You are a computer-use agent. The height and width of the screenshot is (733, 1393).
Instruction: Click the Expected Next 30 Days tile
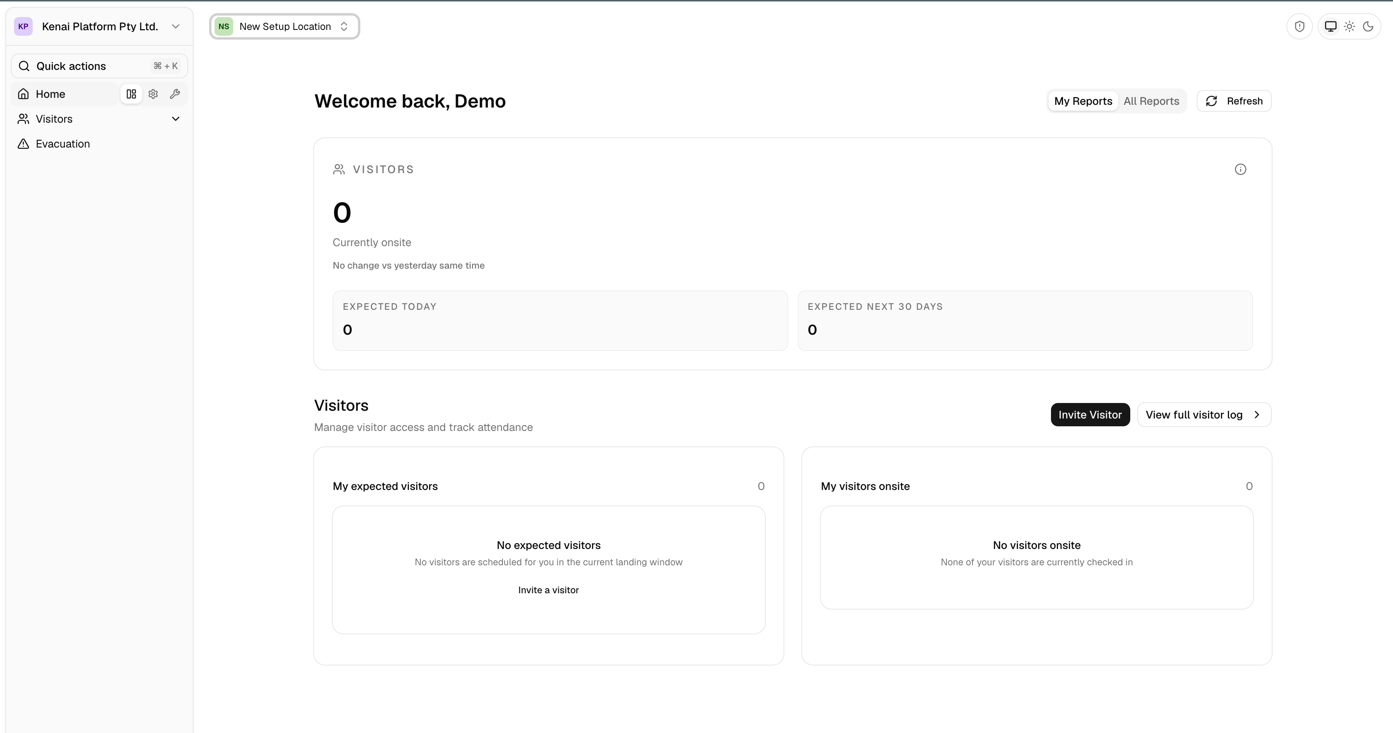point(1025,321)
